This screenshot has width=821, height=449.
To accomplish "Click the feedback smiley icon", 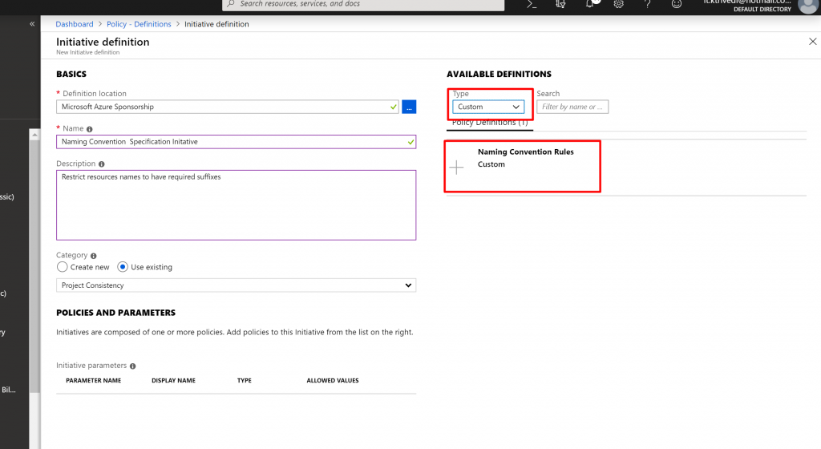I will (677, 4).
